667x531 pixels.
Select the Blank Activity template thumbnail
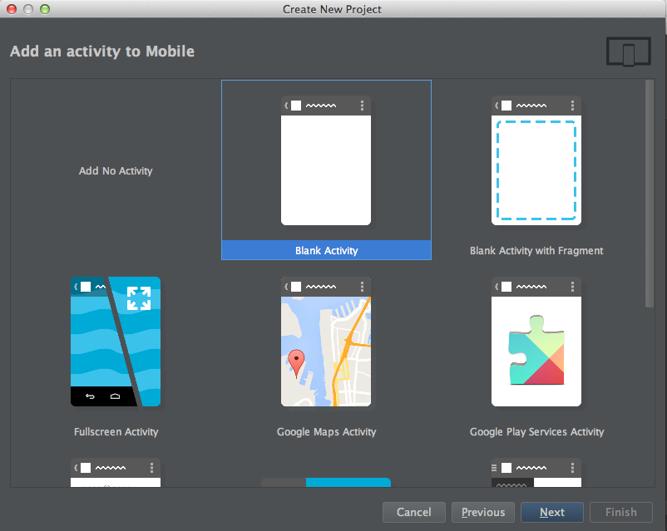click(x=326, y=160)
